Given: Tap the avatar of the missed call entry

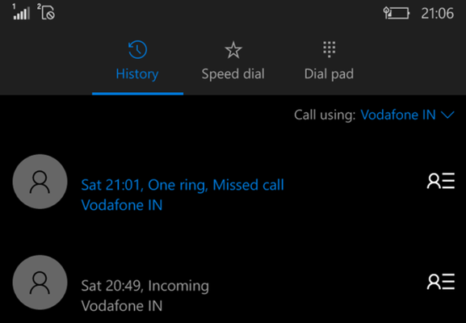Looking at the screenshot, I should (40, 182).
